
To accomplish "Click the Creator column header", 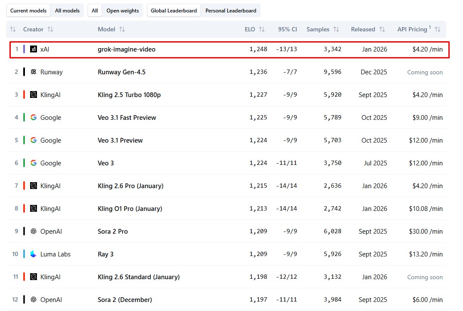I will coord(34,29).
